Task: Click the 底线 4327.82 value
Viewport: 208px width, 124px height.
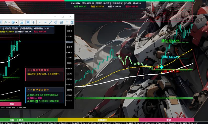Action: tap(114, 6)
